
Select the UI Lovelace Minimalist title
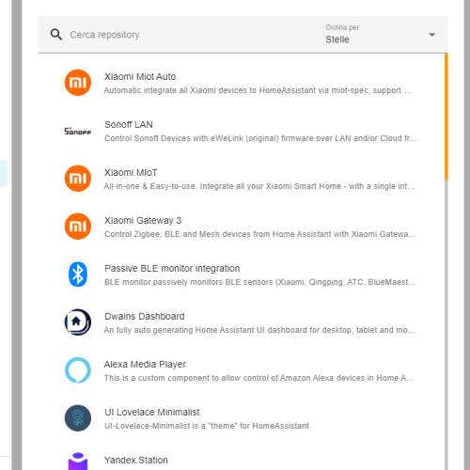[152, 413]
